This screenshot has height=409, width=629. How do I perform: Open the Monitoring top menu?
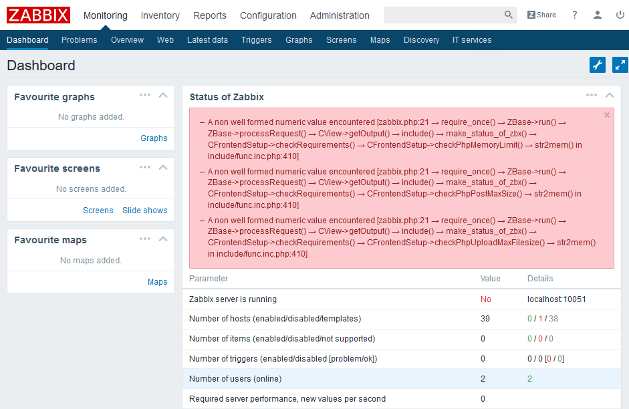[106, 15]
